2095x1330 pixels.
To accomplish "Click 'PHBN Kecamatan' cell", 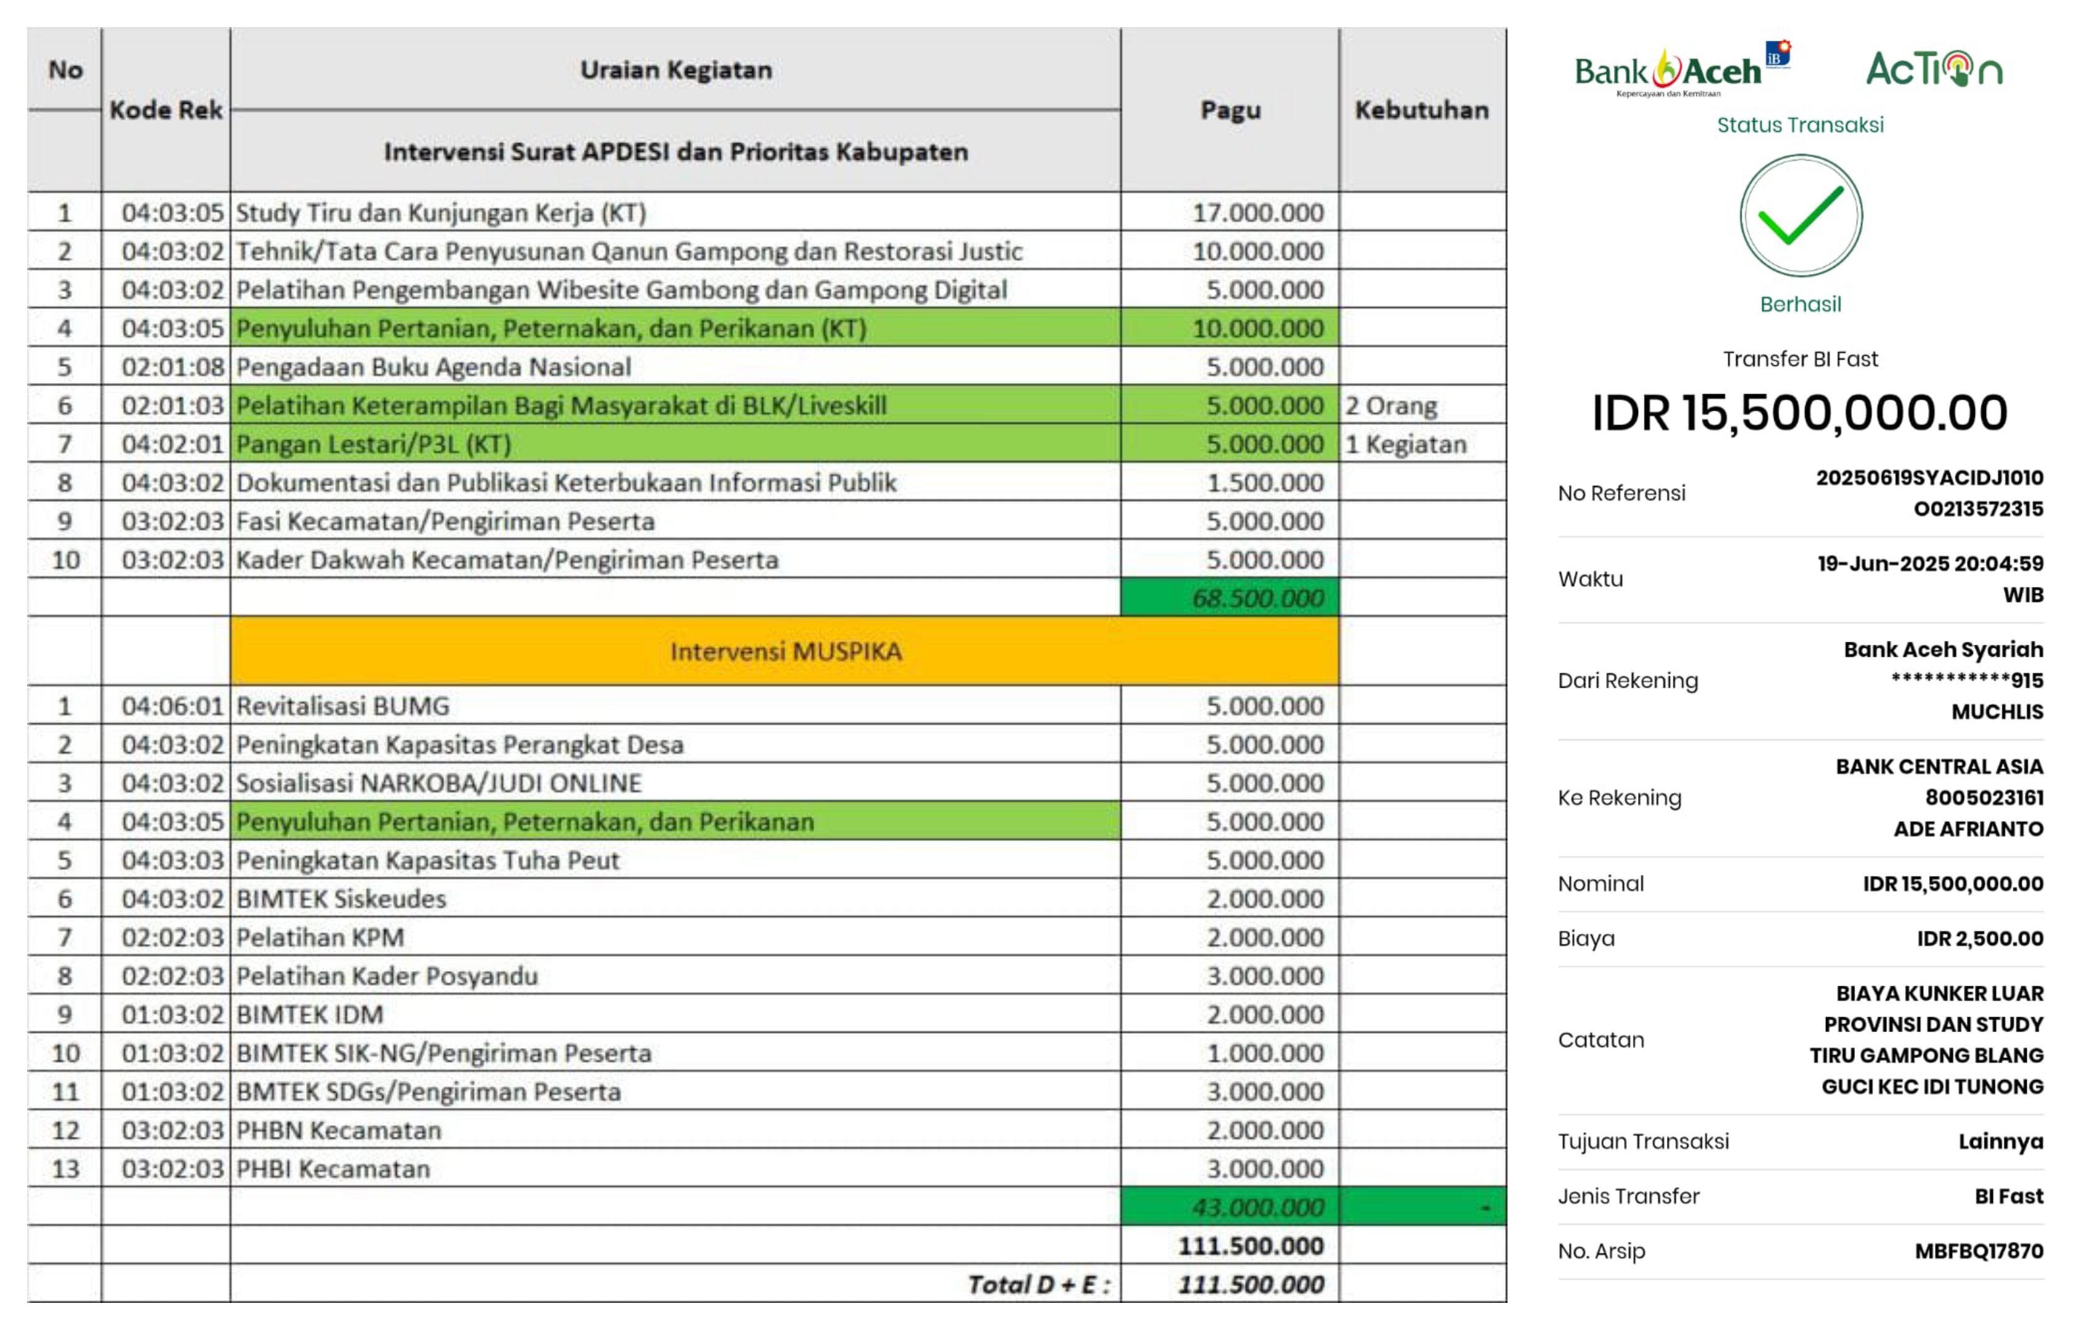I will [675, 1129].
